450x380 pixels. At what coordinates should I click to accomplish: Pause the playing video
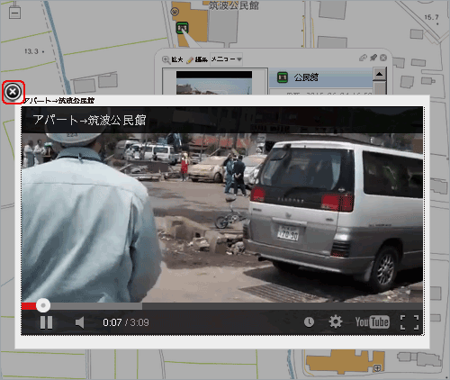46,322
